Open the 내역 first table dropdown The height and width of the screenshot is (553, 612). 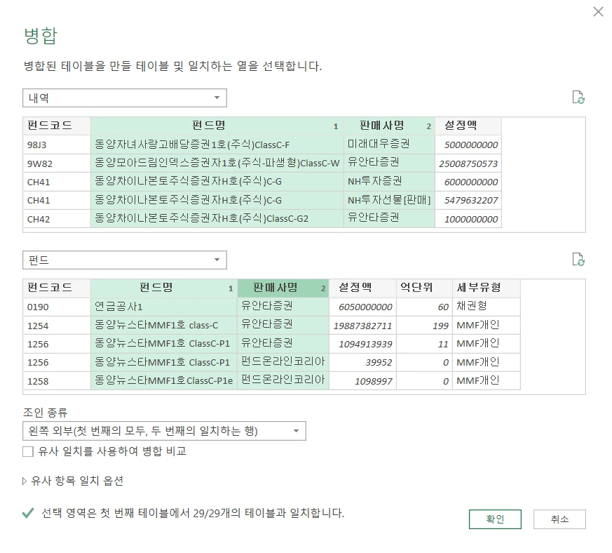pyautogui.click(x=125, y=98)
